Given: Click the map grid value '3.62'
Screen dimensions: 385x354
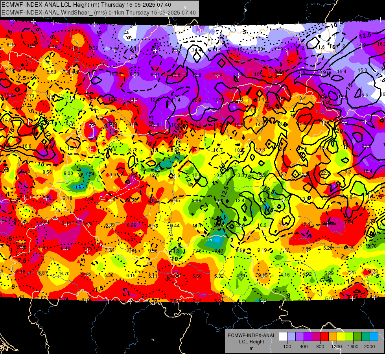Looking at the screenshot, I should [x=114, y=49].
